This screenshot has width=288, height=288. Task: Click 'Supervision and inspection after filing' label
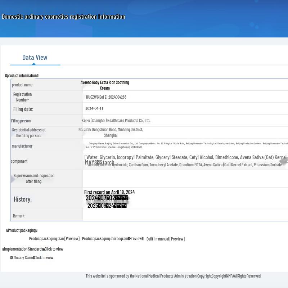pos(34,179)
